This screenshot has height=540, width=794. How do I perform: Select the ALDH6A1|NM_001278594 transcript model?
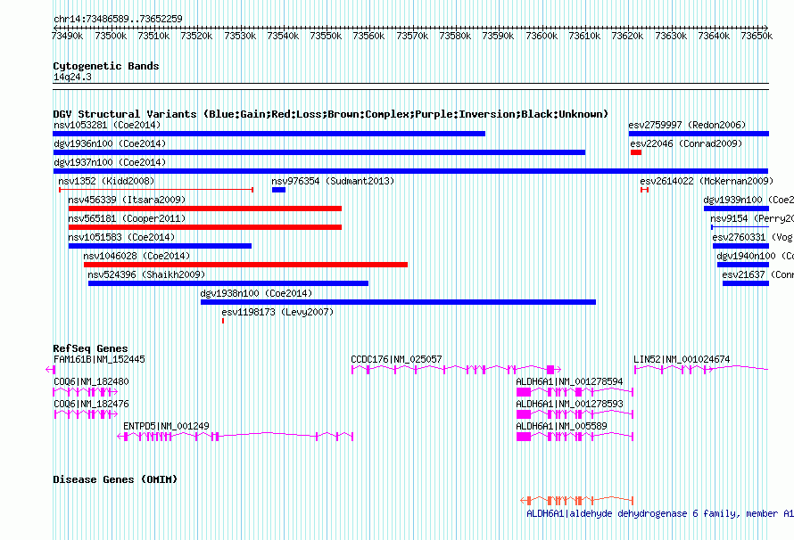[575, 392]
